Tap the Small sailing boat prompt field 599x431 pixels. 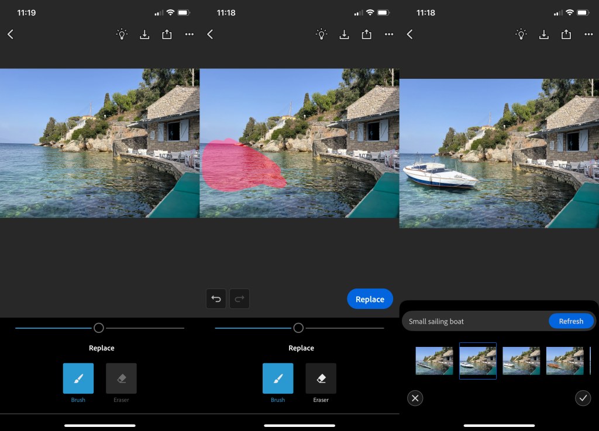pyautogui.click(x=468, y=321)
